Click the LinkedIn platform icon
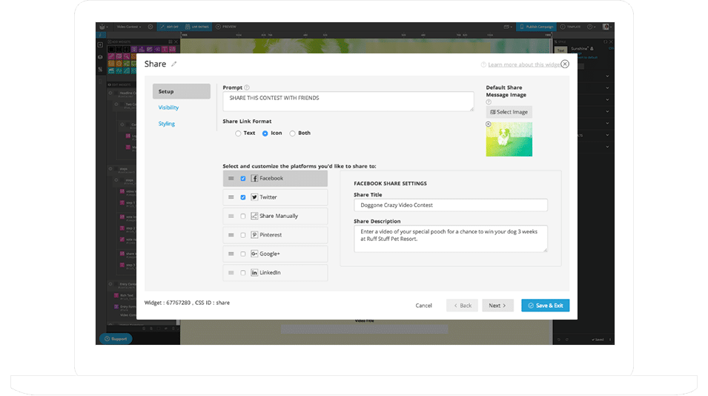708x396 pixels. click(254, 273)
